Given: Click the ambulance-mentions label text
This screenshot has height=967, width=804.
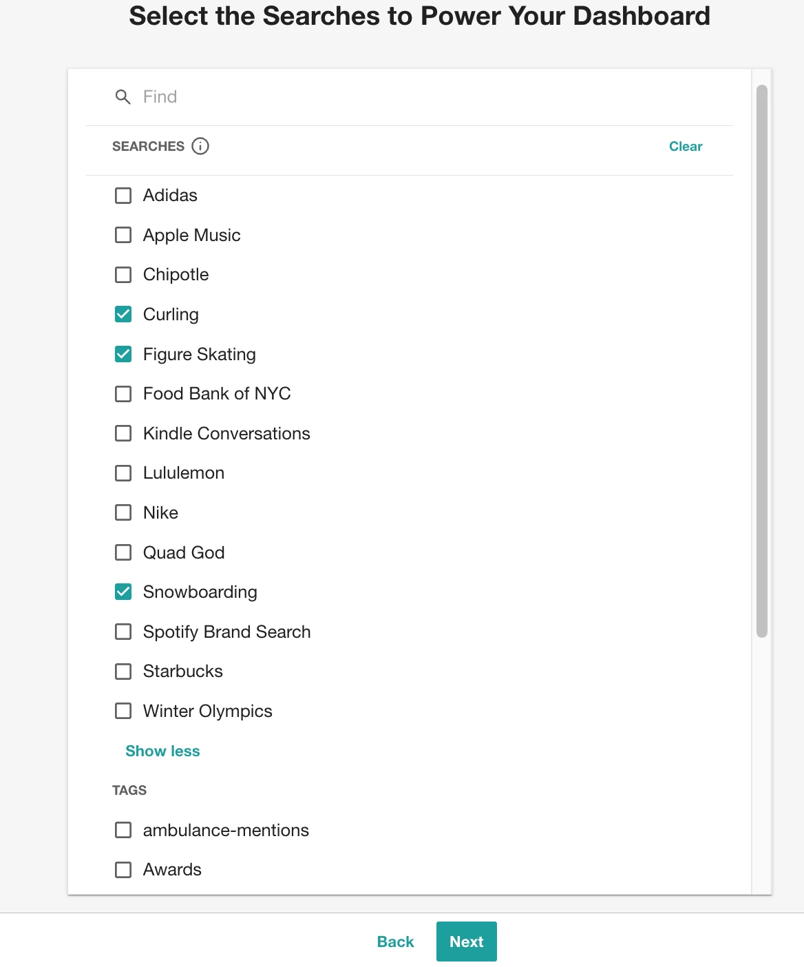Looking at the screenshot, I should coord(226,830).
